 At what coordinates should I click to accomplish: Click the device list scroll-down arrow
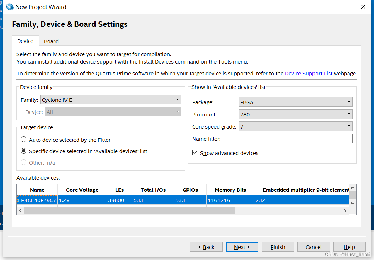point(353,203)
